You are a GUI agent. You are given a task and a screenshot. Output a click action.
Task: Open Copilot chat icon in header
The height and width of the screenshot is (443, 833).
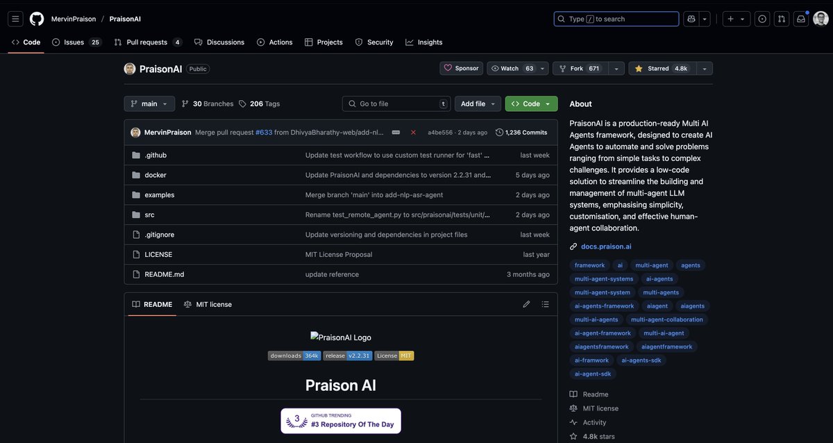[691, 19]
